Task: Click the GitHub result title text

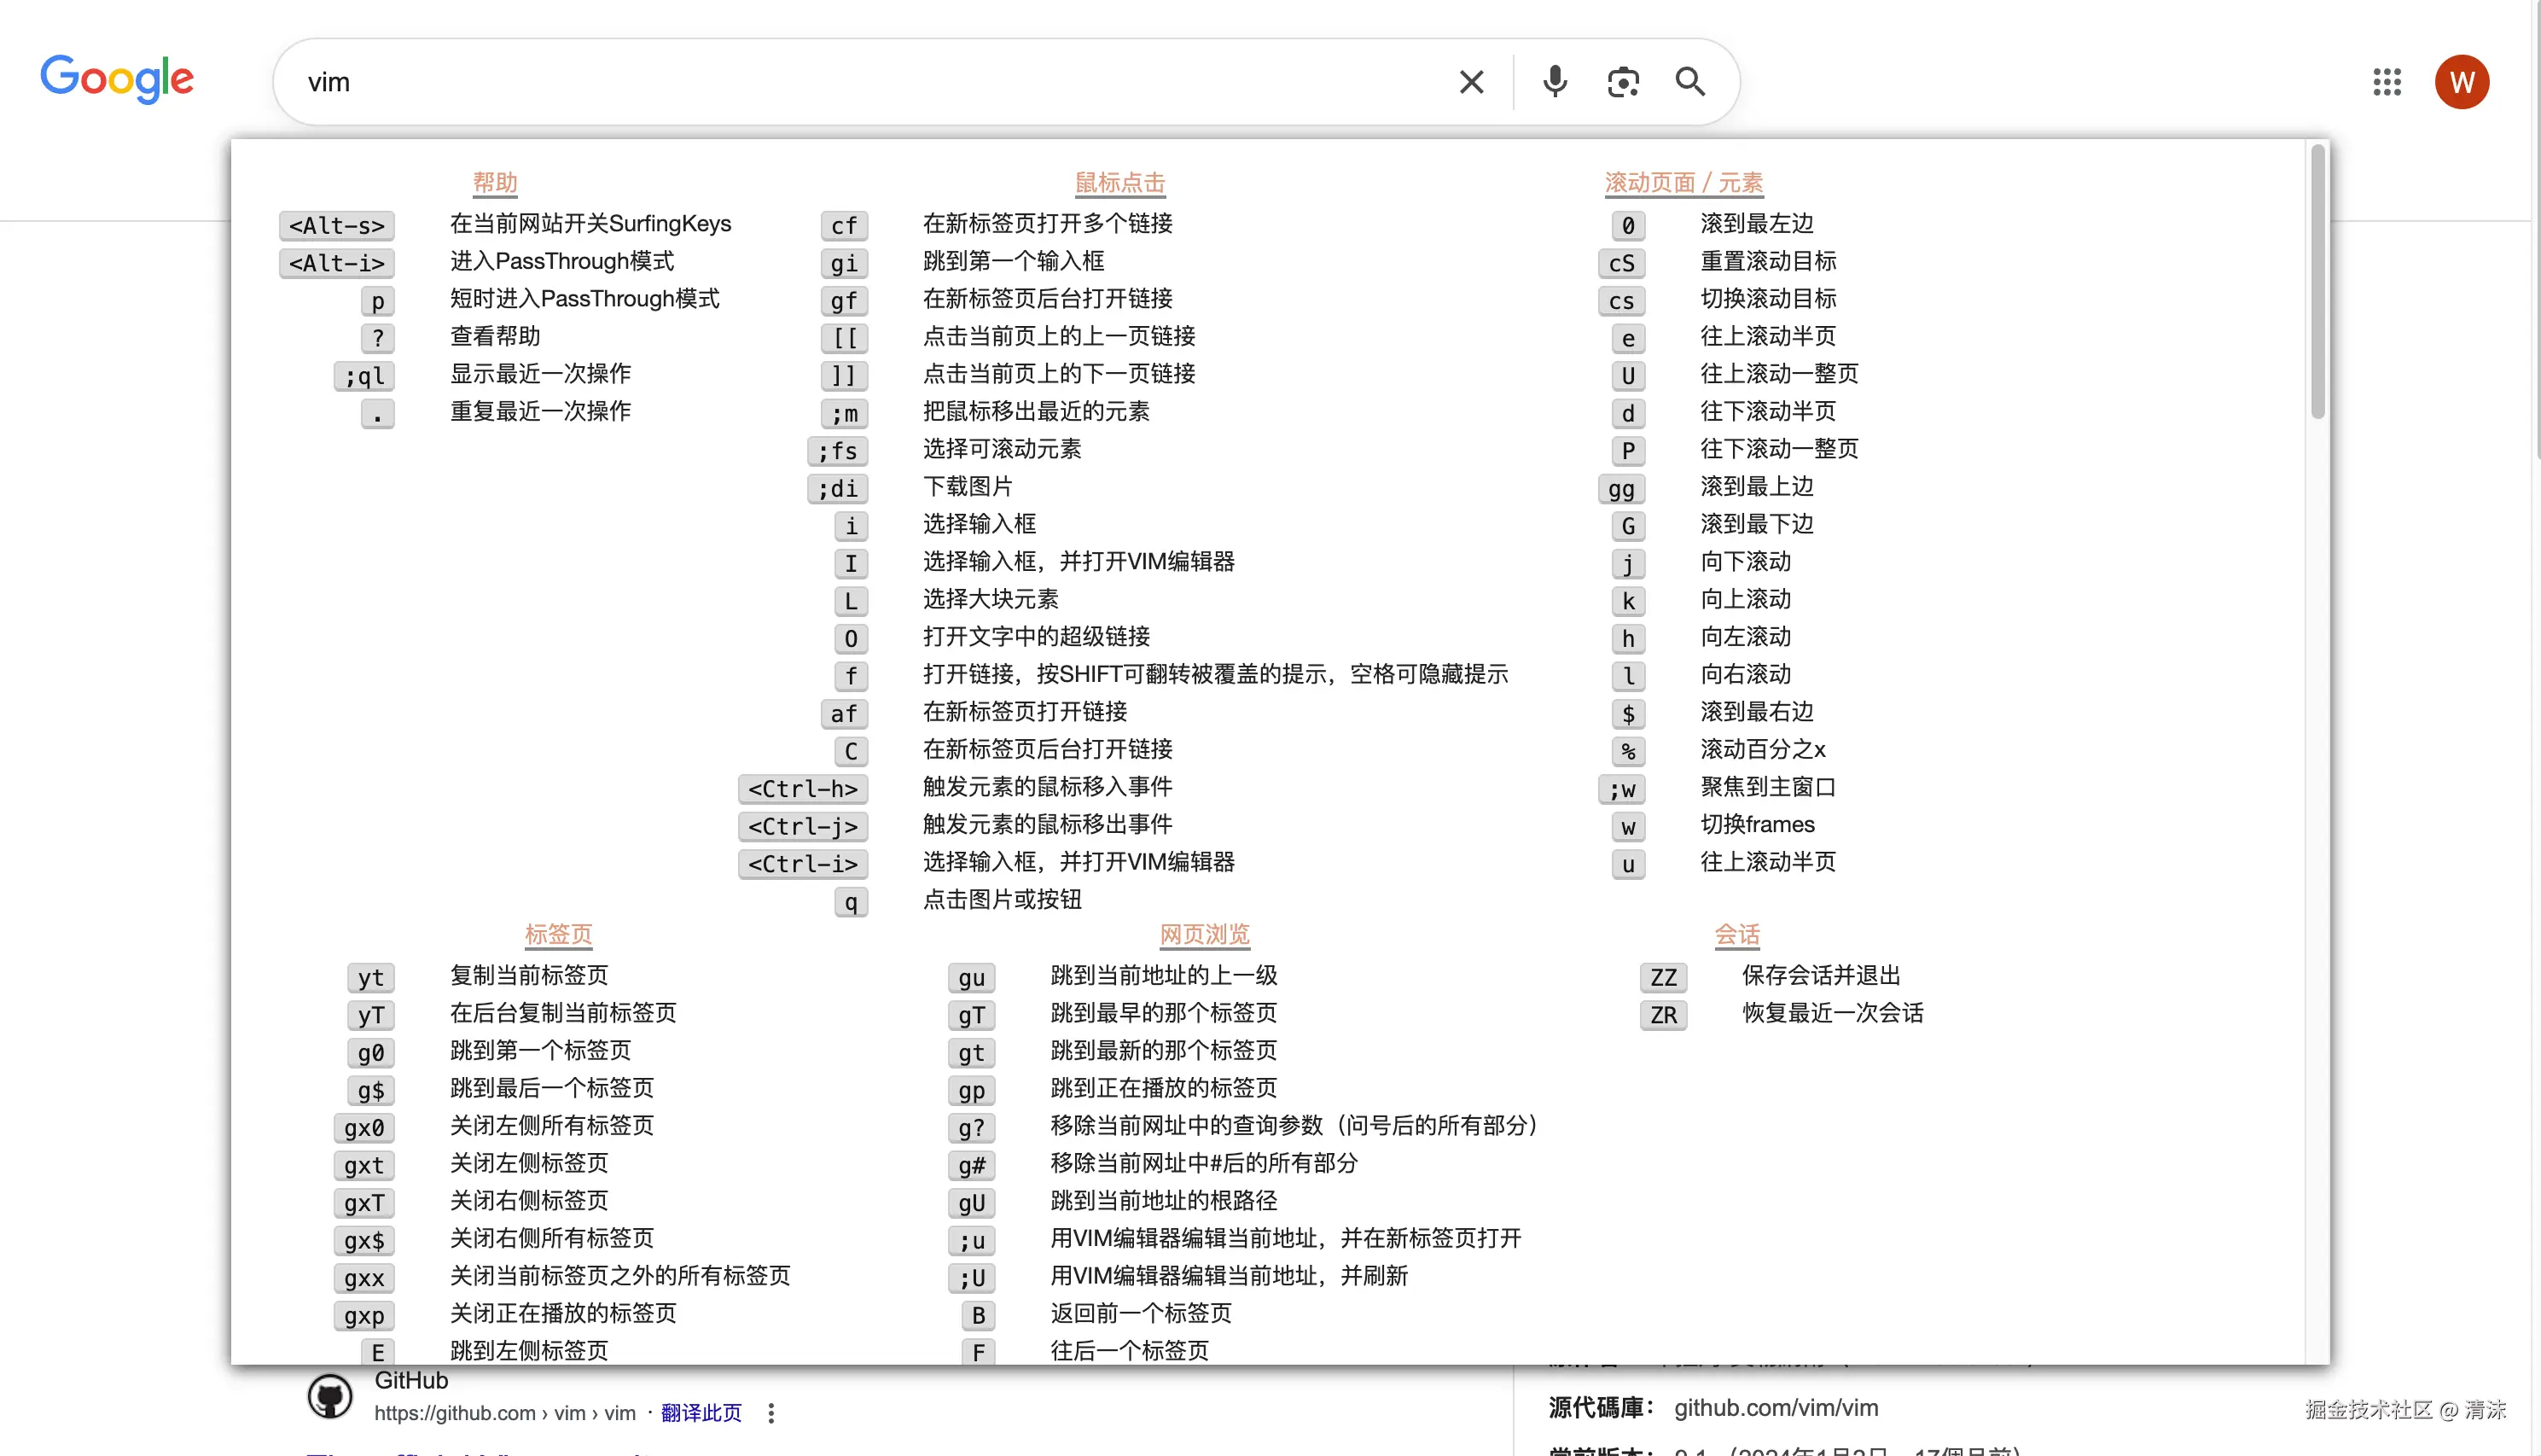Action: [x=410, y=1381]
